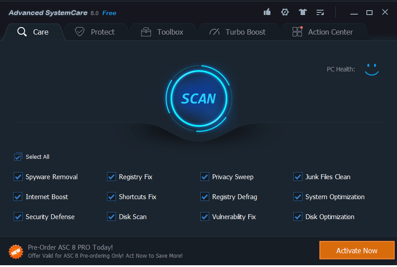Click the Action Center grid icon
Image resolution: width=397 pixels, height=267 pixels.
click(297, 32)
